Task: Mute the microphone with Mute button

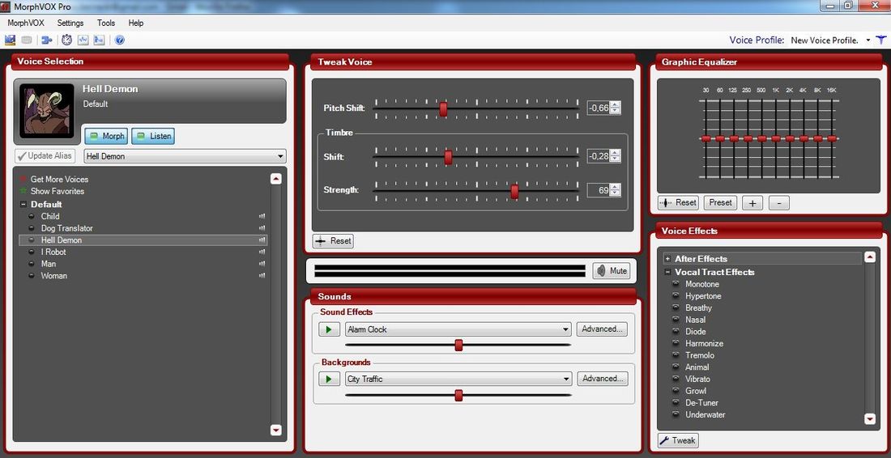Action: [x=611, y=271]
